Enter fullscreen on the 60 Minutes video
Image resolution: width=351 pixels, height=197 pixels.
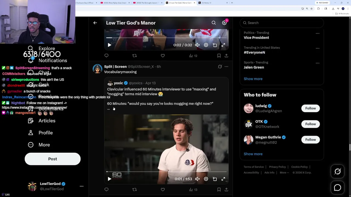(x=223, y=179)
